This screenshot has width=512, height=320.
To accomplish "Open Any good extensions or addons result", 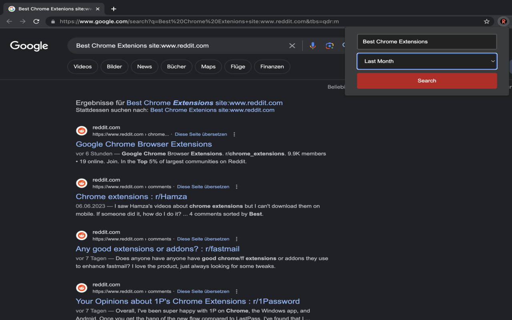I will click(158, 249).
